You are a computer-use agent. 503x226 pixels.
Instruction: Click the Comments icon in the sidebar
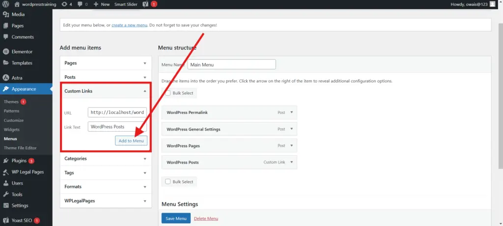click(x=5, y=37)
